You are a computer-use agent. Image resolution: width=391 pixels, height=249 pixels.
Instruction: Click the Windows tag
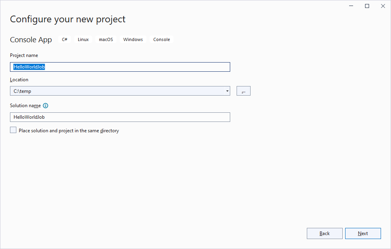133,39
